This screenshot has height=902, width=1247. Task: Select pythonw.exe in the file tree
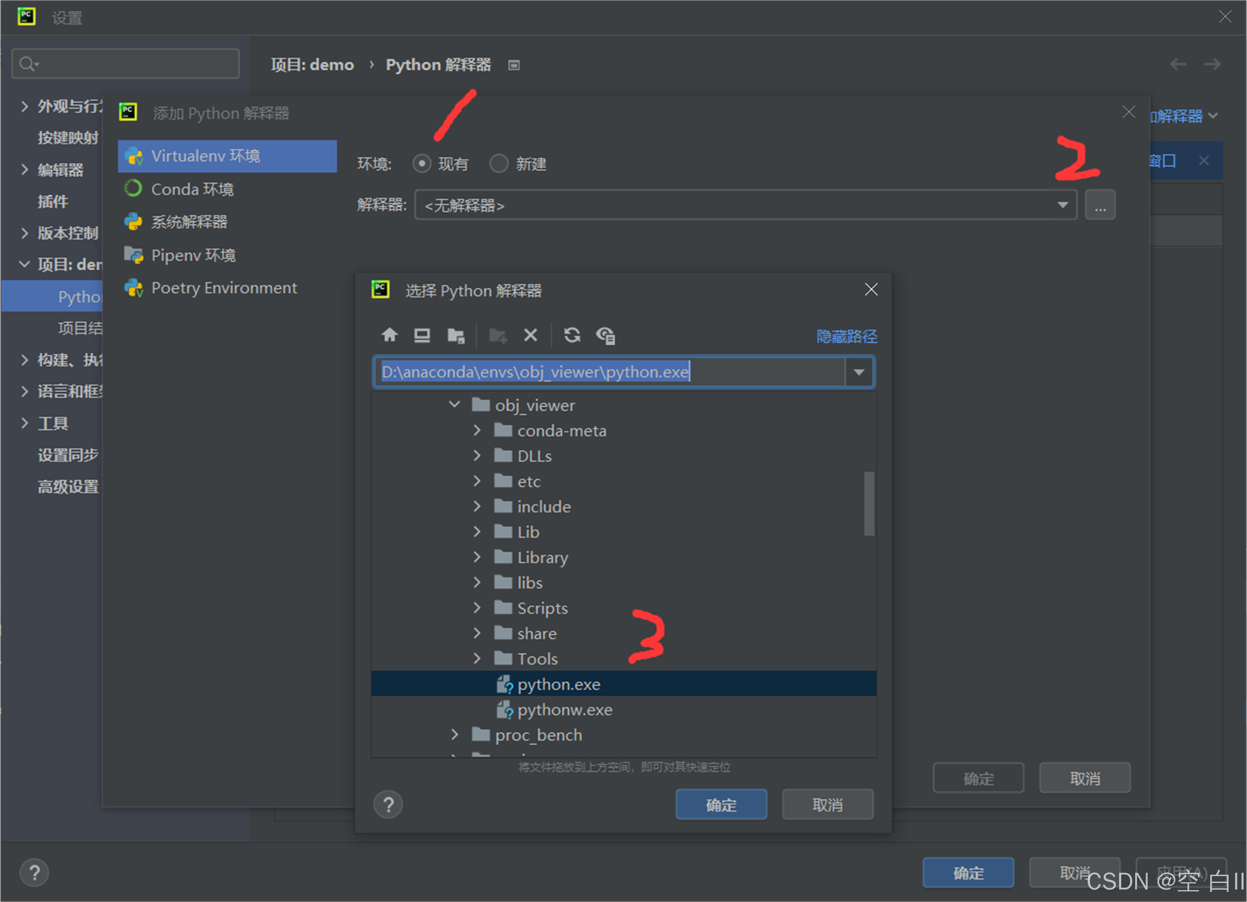pyautogui.click(x=564, y=710)
